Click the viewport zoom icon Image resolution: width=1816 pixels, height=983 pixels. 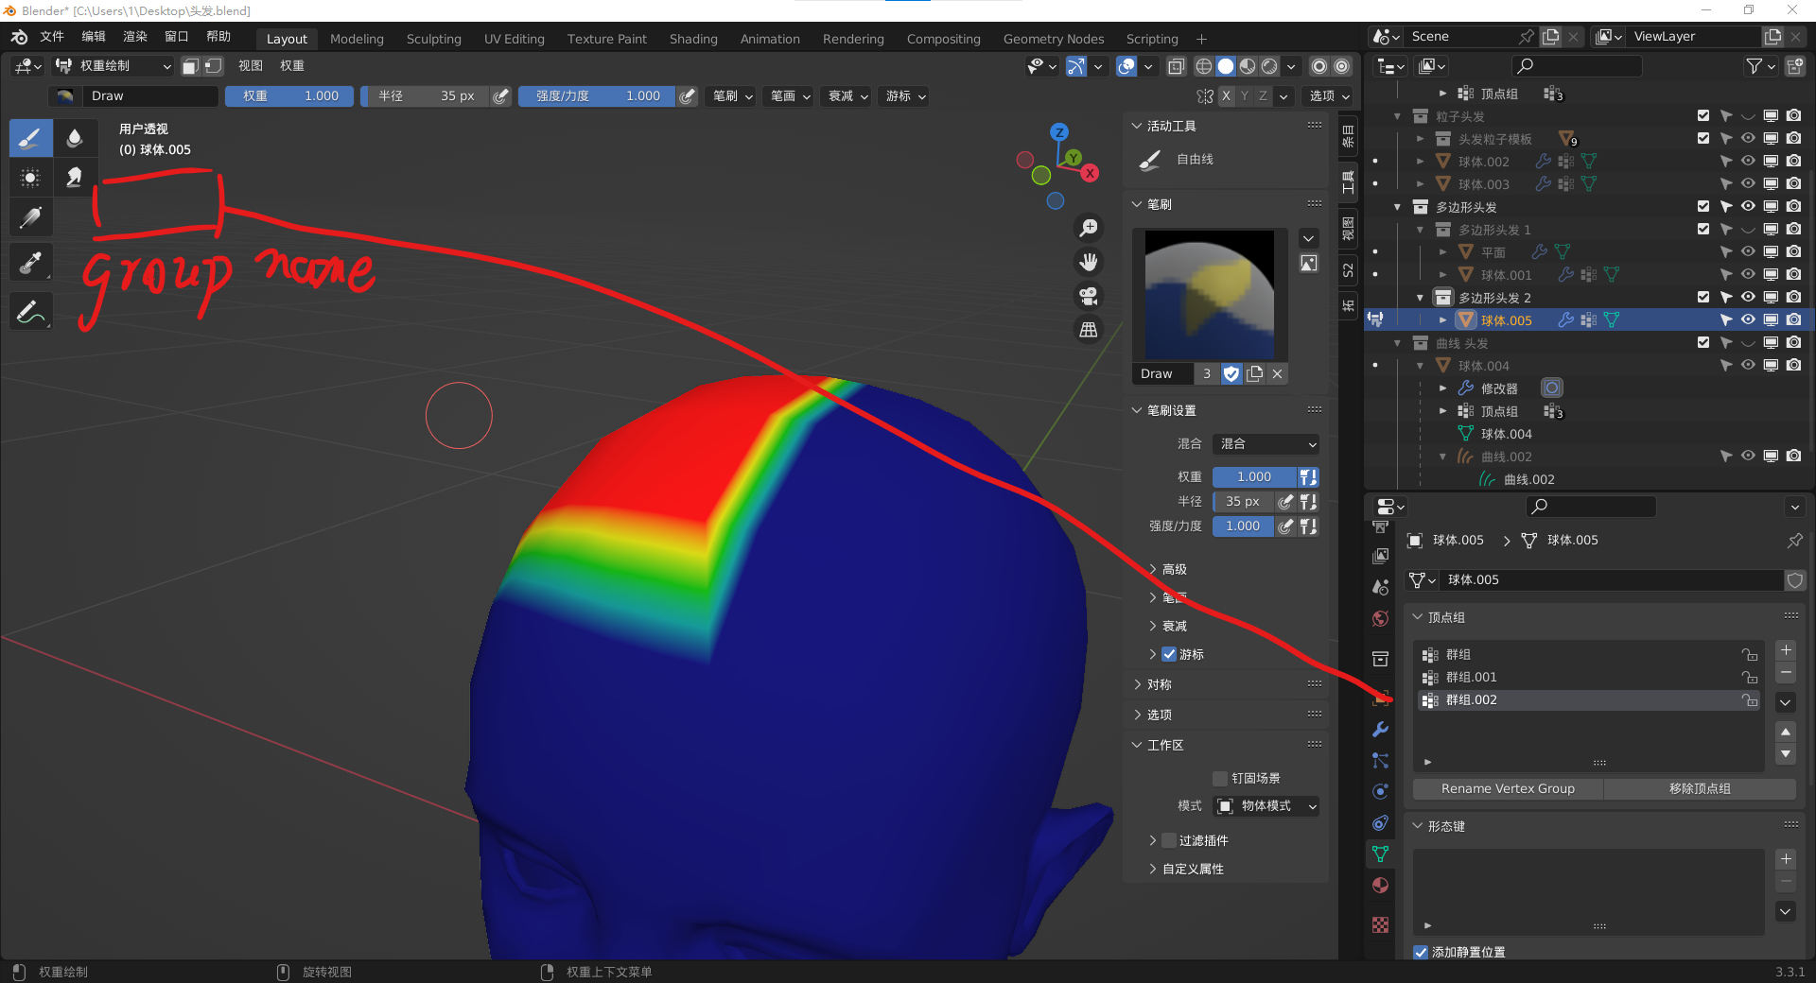(1089, 228)
